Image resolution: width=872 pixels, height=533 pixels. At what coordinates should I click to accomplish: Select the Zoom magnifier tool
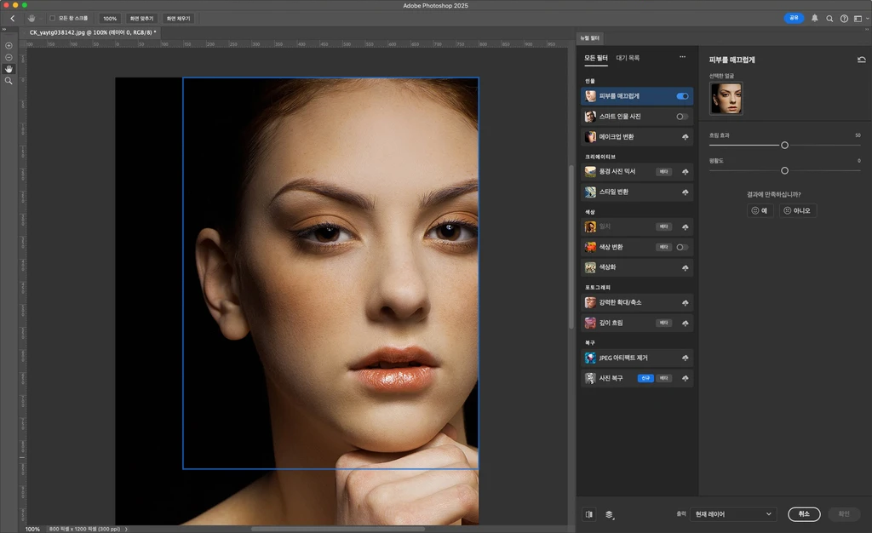tap(9, 81)
